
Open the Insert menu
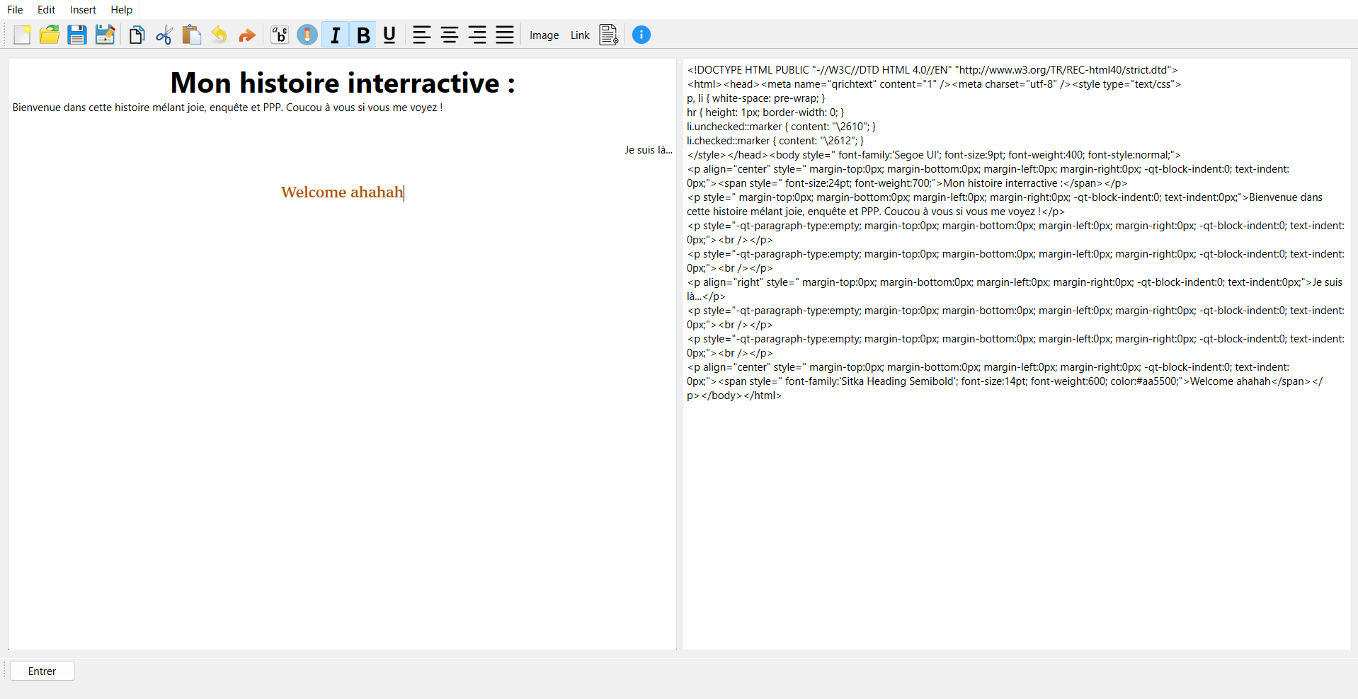[83, 10]
